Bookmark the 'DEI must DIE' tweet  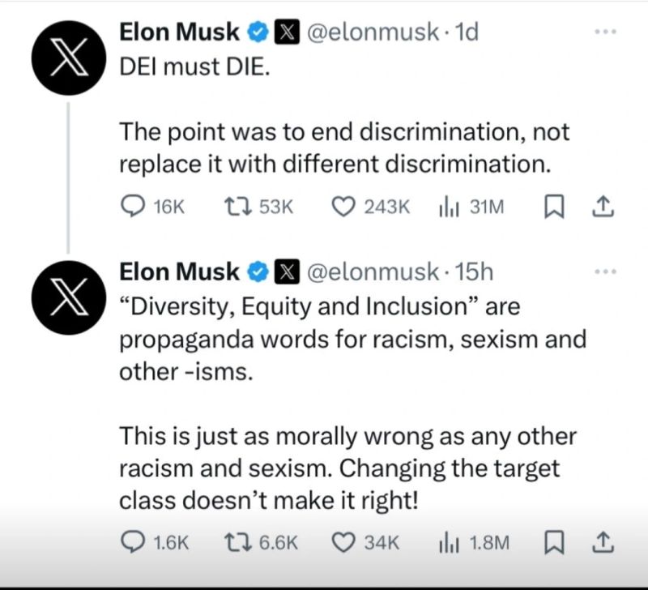point(552,207)
